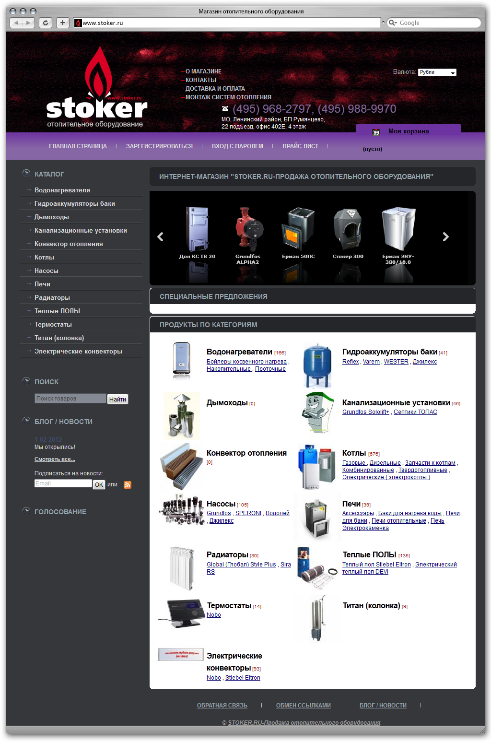491x742 pixels.
Task: Open the Валюта currency dropdown
Action: 437,72
